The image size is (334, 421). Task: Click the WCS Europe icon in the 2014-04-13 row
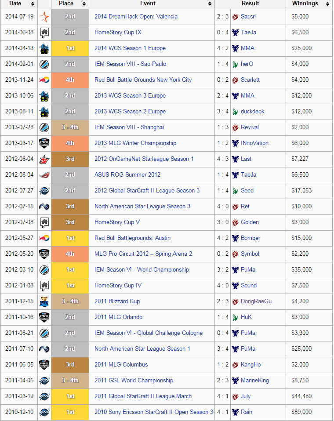click(x=44, y=49)
